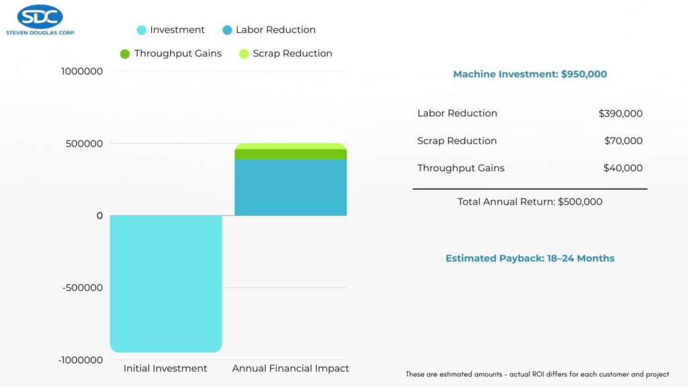Click the Annual Financial Impact axis label

click(x=290, y=369)
